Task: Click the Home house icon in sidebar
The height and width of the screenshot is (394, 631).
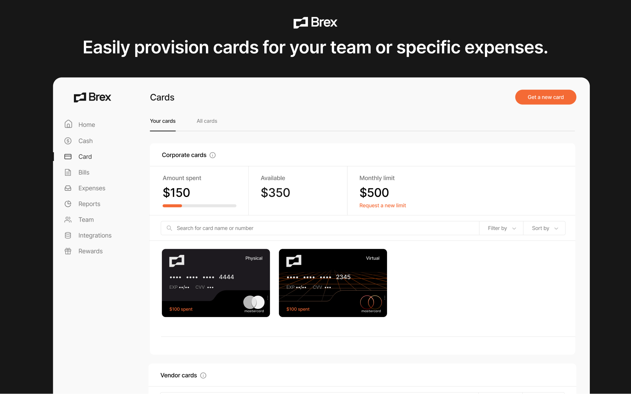Action: click(x=68, y=124)
